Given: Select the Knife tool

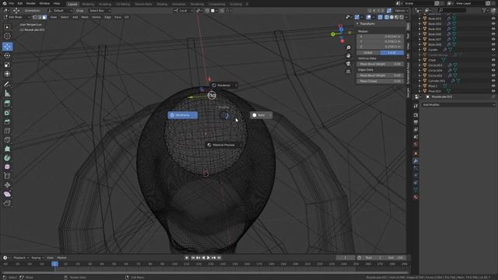Looking at the screenshot, I should pos(7,140).
